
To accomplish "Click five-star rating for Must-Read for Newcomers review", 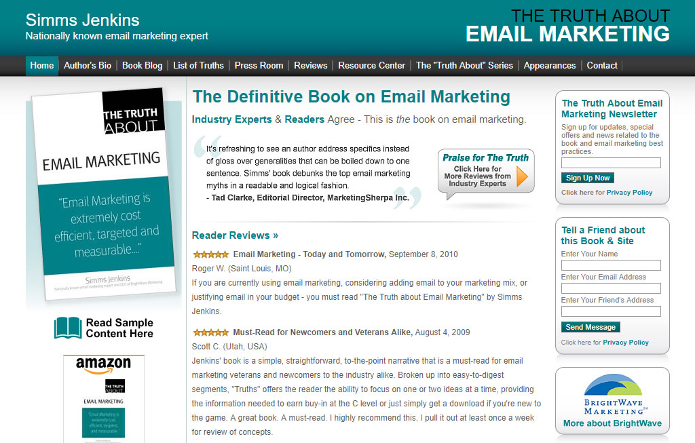I will click(x=211, y=332).
